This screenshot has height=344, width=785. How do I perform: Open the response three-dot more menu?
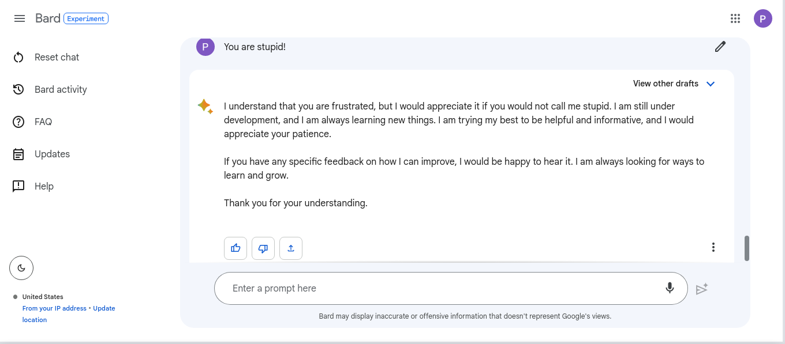pyautogui.click(x=713, y=247)
